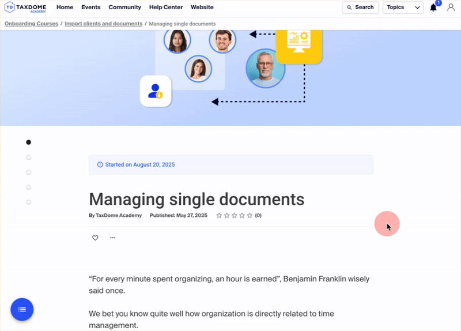Open the Events menu item
Image resolution: width=461 pixels, height=331 pixels.
(90, 7)
